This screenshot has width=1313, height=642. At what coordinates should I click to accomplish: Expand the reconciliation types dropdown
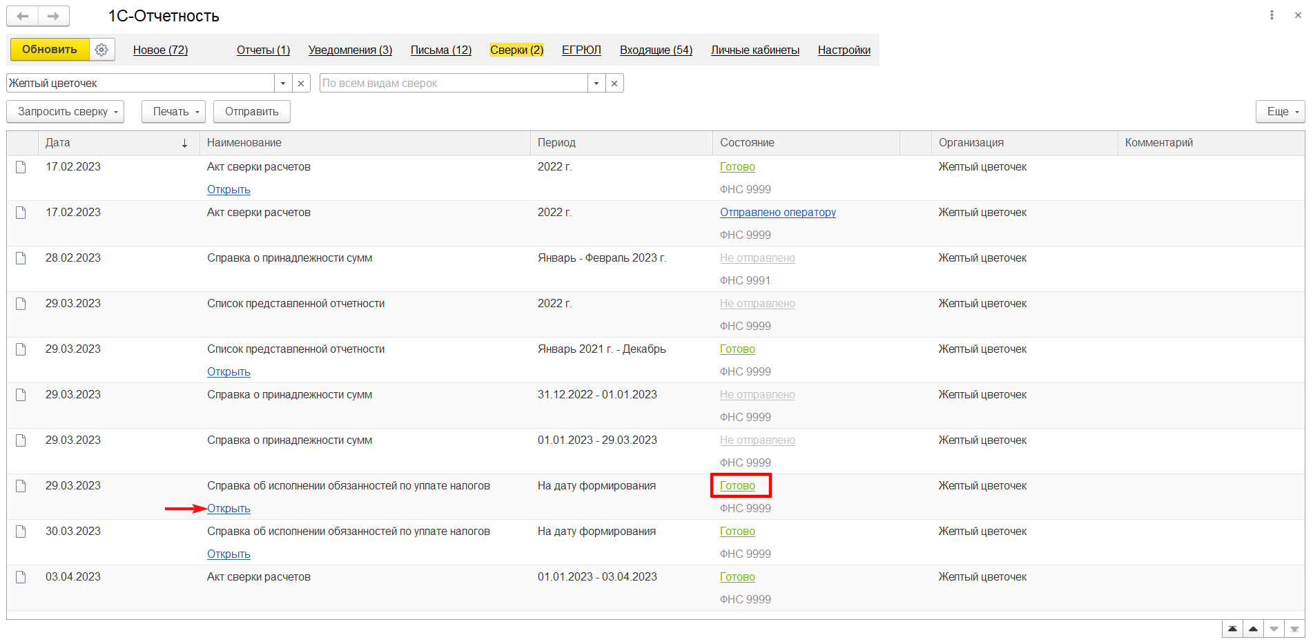[596, 84]
